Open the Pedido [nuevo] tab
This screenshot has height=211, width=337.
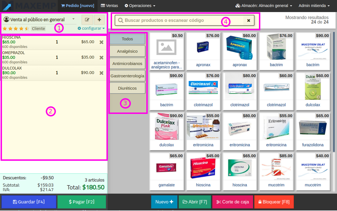click(78, 6)
